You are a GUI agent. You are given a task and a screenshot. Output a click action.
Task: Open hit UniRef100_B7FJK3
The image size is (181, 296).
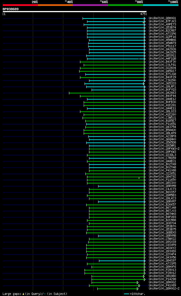point(162,21)
